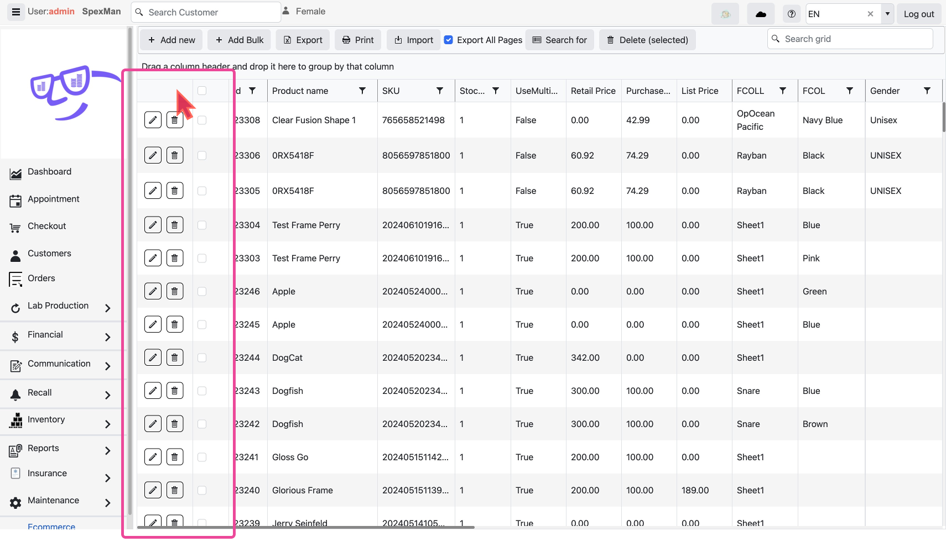The width and height of the screenshot is (946, 542).
Task: Click the hamburger menu icon
Action: tap(16, 12)
